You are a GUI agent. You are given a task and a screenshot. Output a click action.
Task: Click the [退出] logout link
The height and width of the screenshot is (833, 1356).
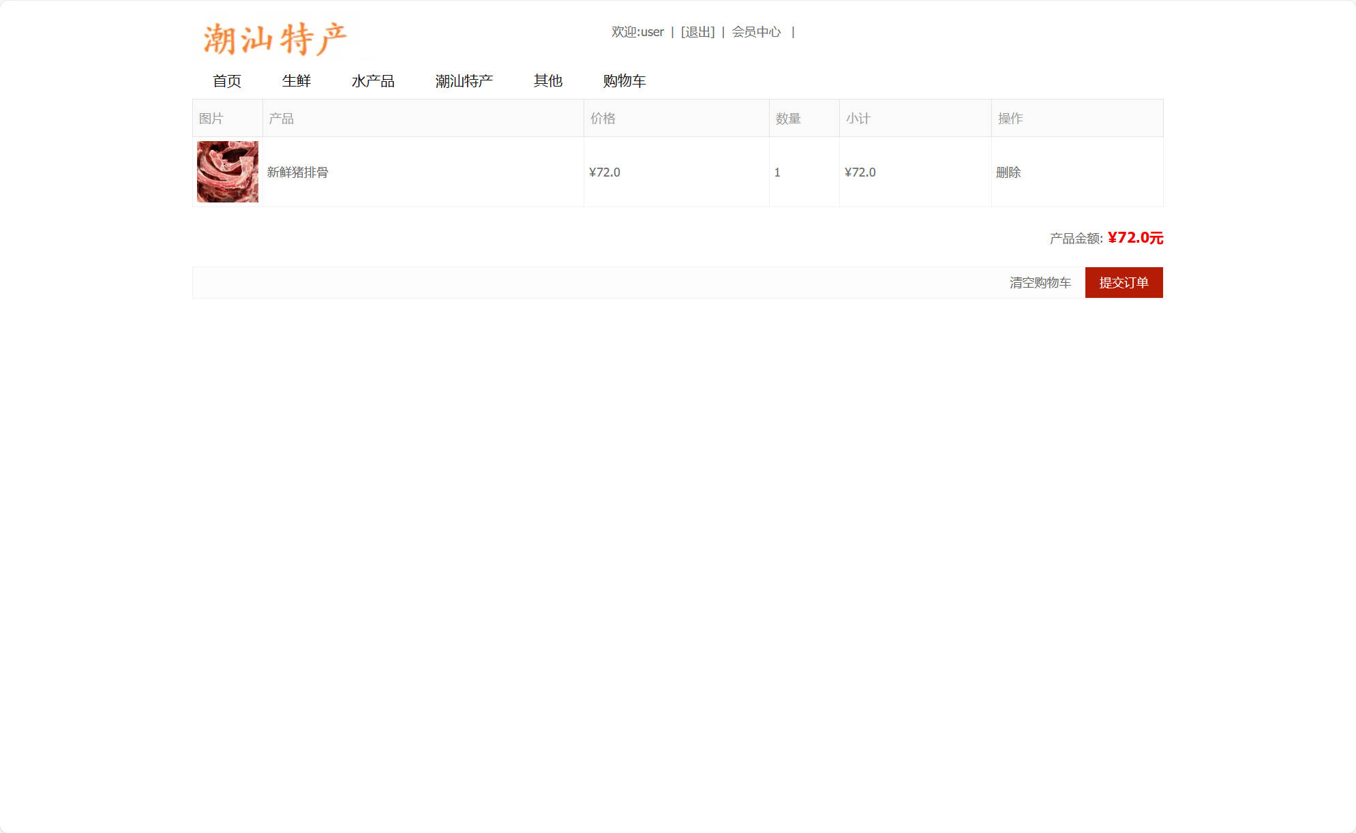pos(697,32)
